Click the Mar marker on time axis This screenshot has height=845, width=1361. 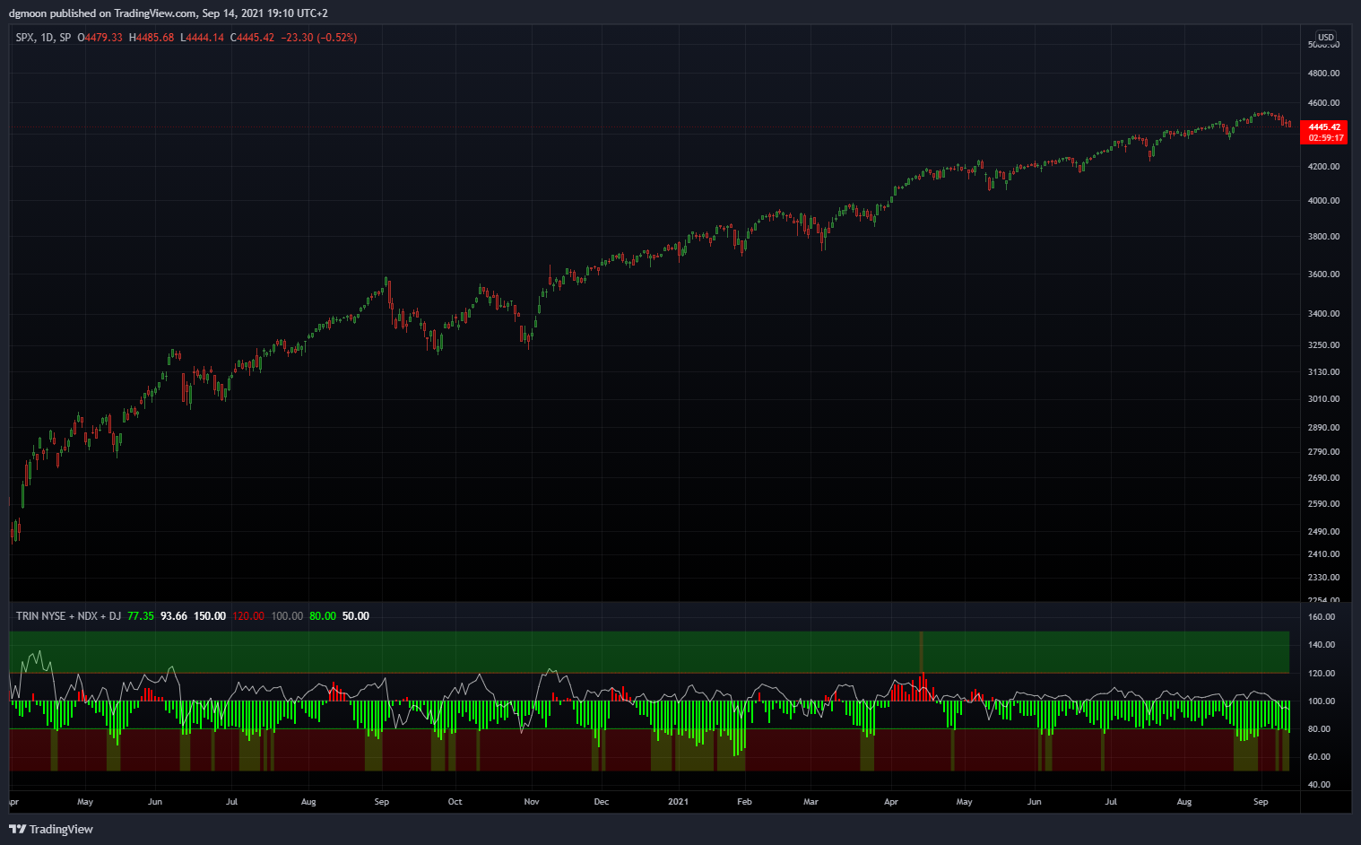(811, 802)
